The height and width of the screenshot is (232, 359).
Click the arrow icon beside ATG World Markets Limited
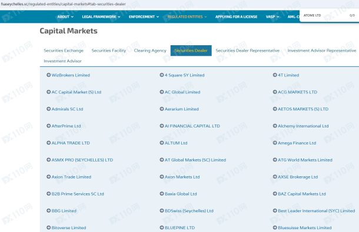275,160
